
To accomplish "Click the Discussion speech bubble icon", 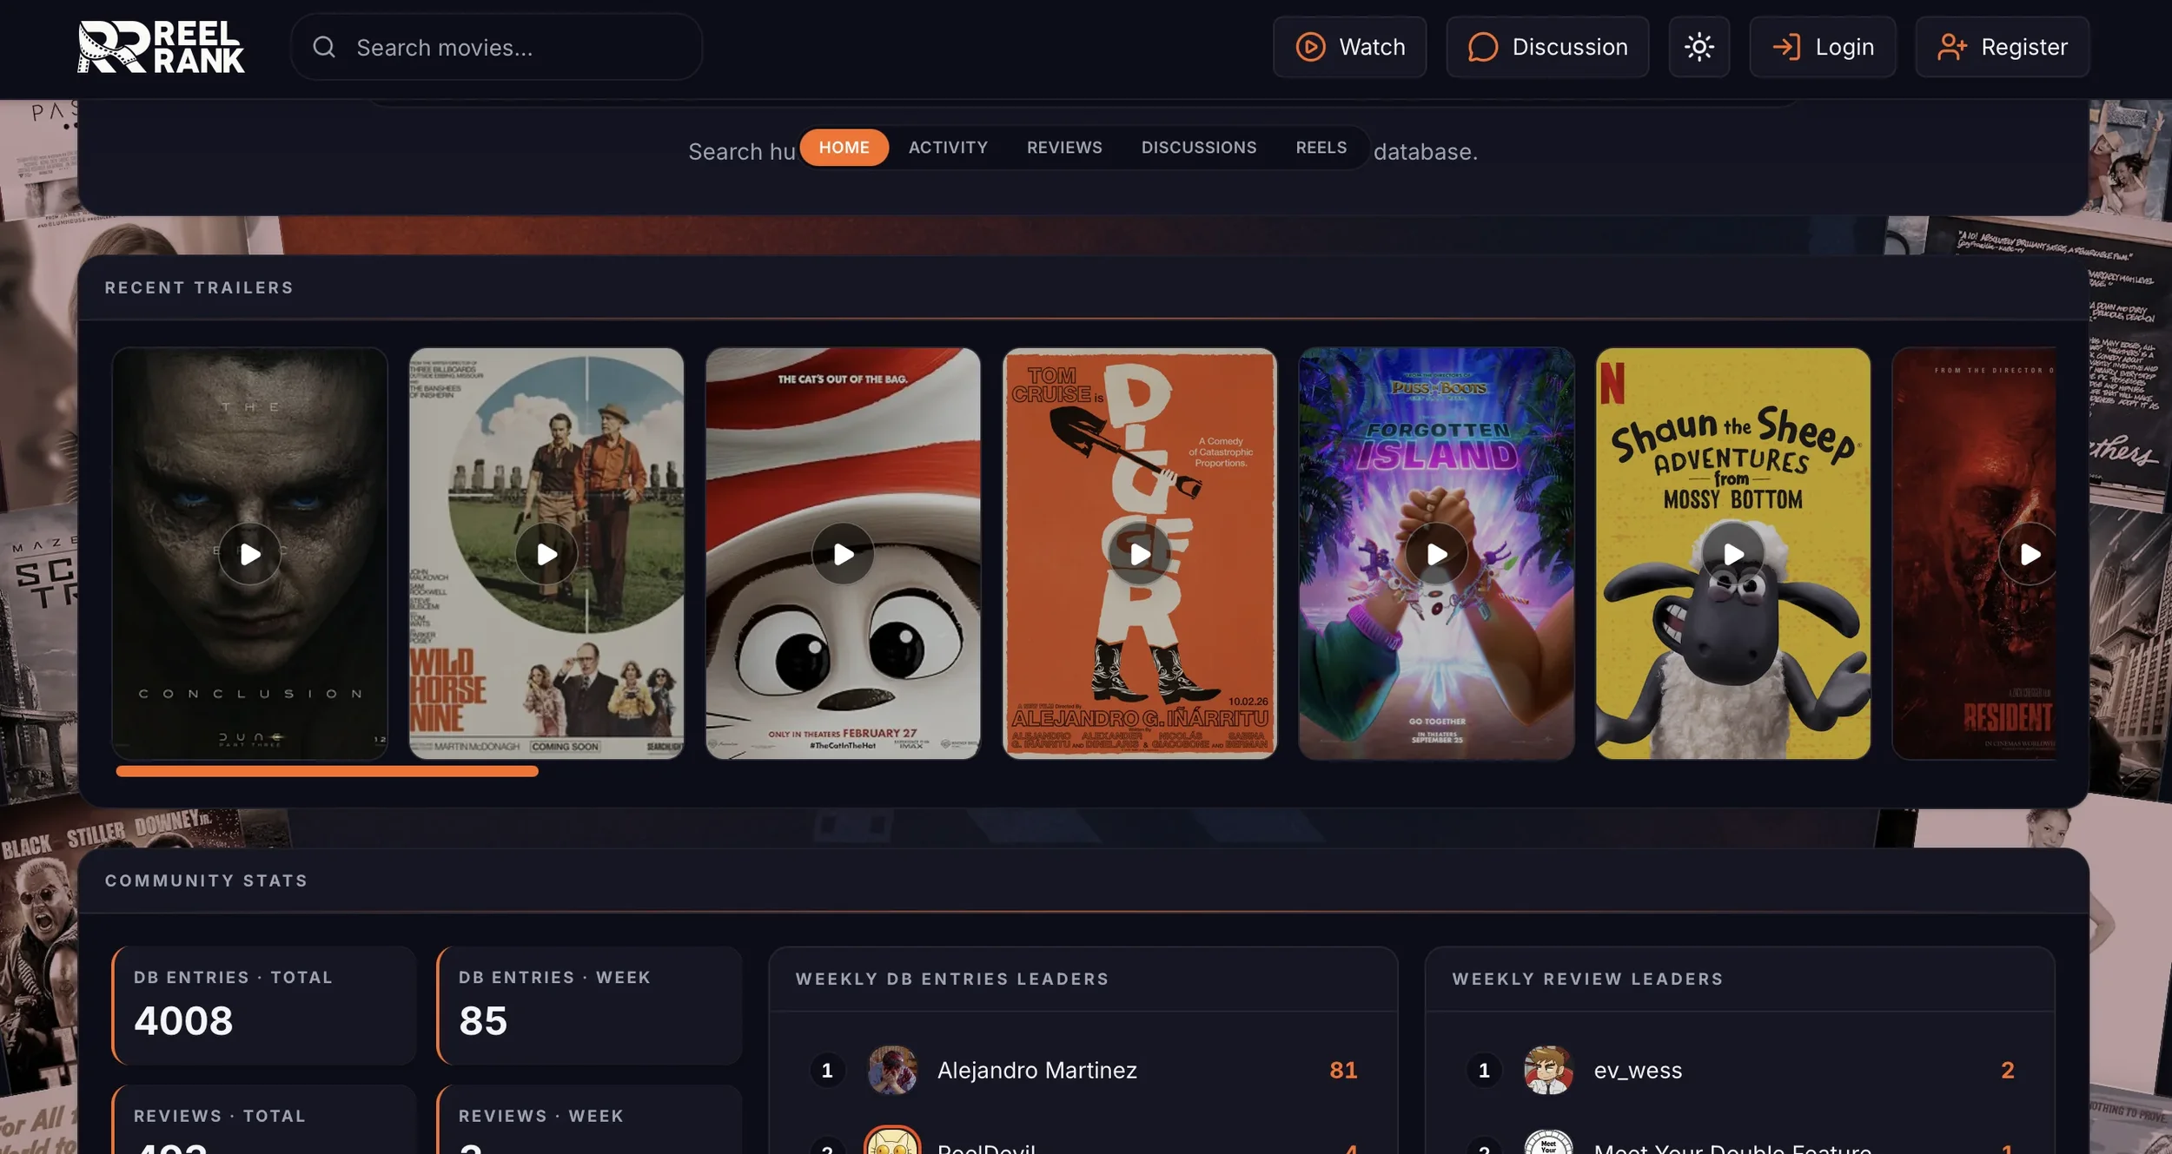I will pyautogui.click(x=1483, y=47).
